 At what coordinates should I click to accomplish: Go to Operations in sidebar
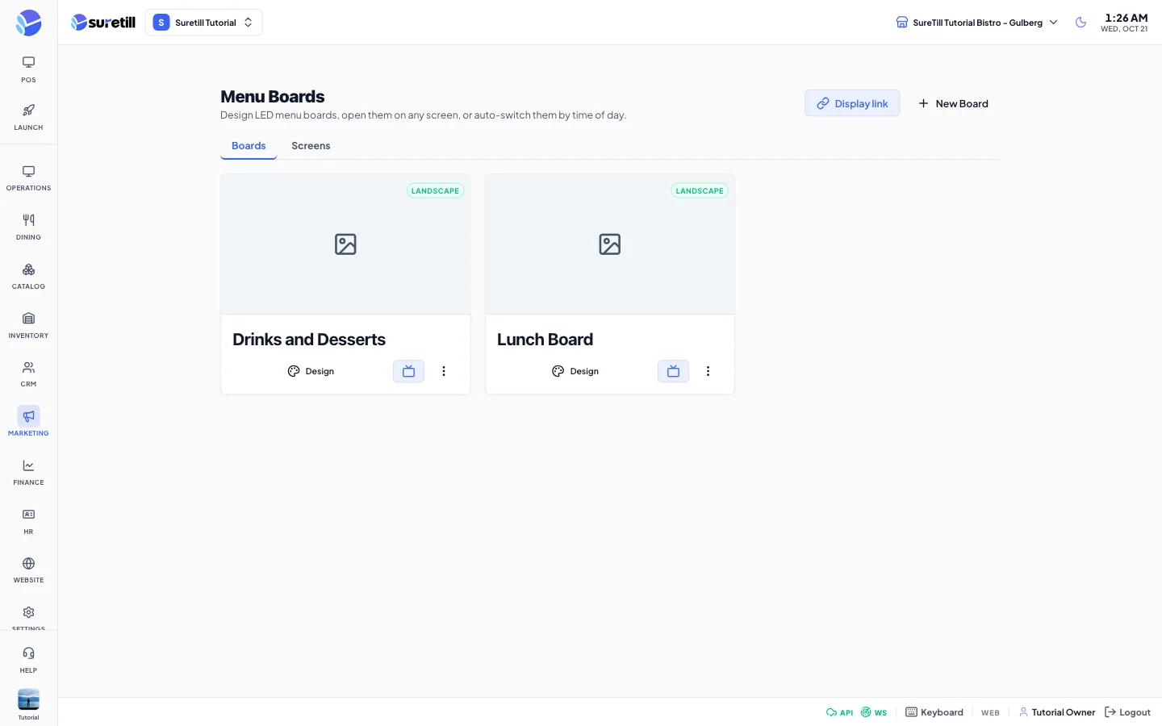(x=28, y=178)
